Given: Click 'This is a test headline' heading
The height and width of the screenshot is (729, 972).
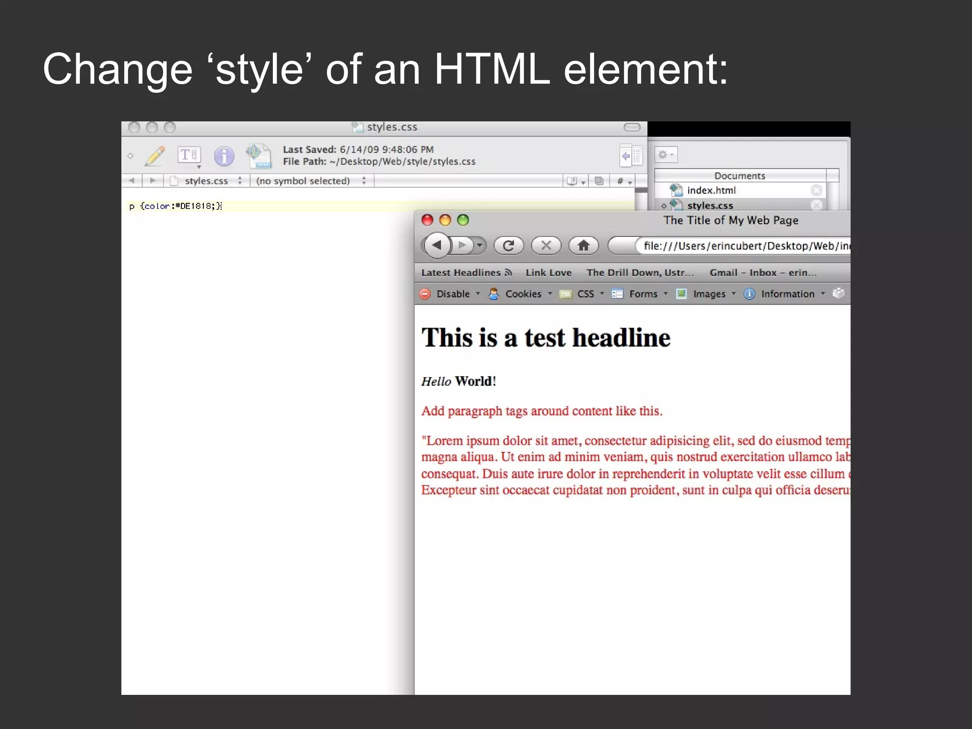Looking at the screenshot, I should coord(546,338).
